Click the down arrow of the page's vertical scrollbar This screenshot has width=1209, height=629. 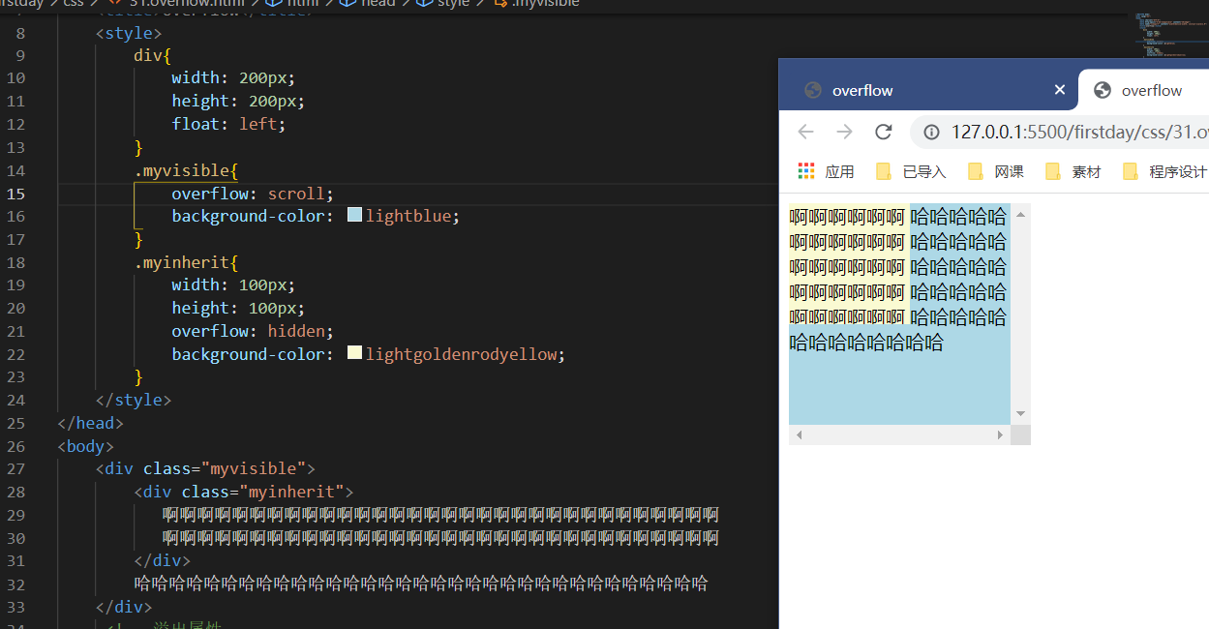pyautogui.click(x=1020, y=414)
